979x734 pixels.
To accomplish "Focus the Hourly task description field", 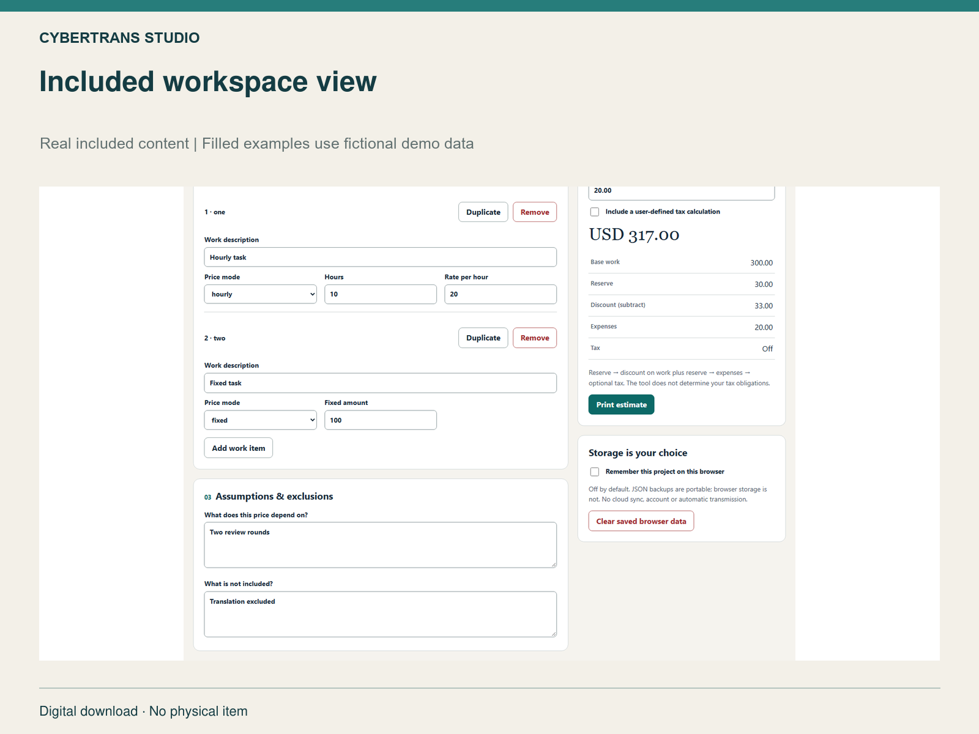I will (380, 257).
